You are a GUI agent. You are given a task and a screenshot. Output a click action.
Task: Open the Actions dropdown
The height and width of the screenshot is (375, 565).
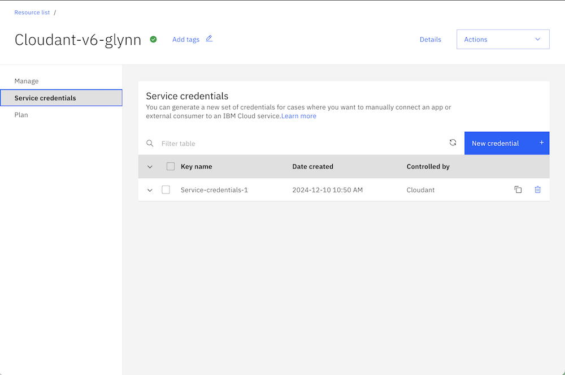point(503,39)
